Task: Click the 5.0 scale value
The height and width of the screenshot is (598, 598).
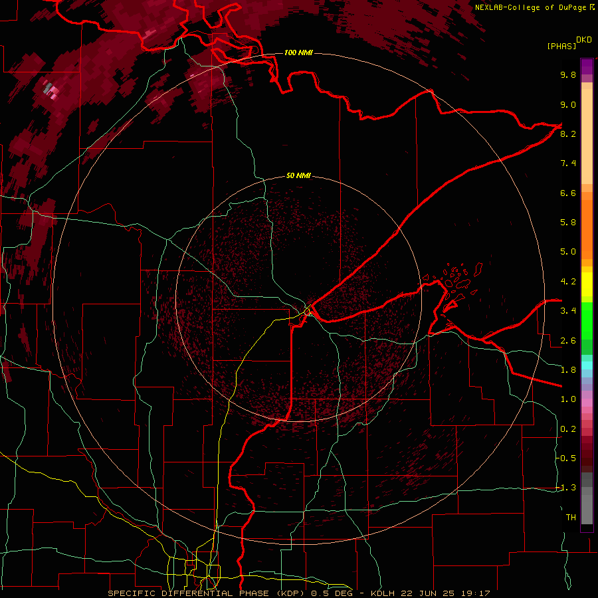Action: point(568,252)
